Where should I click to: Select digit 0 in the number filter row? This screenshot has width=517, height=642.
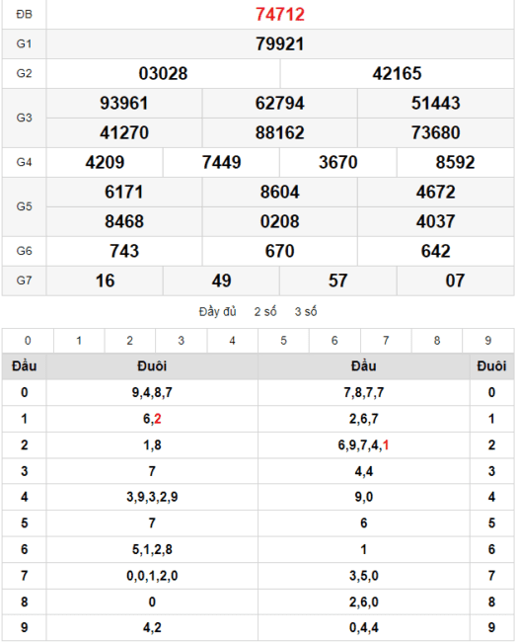click(28, 341)
